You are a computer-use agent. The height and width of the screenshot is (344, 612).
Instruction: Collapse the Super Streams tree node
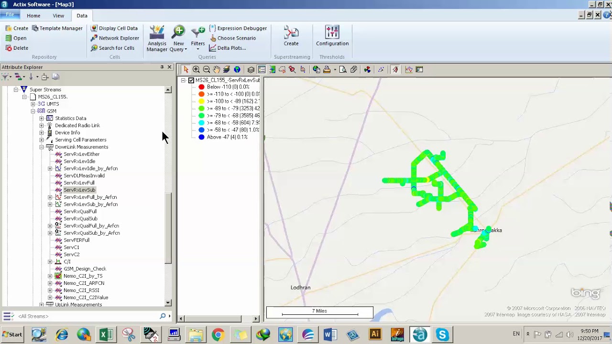click(x=16, y=89)
